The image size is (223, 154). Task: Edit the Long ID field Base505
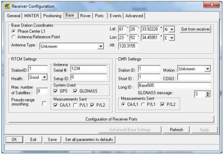[x=175, y=86]
